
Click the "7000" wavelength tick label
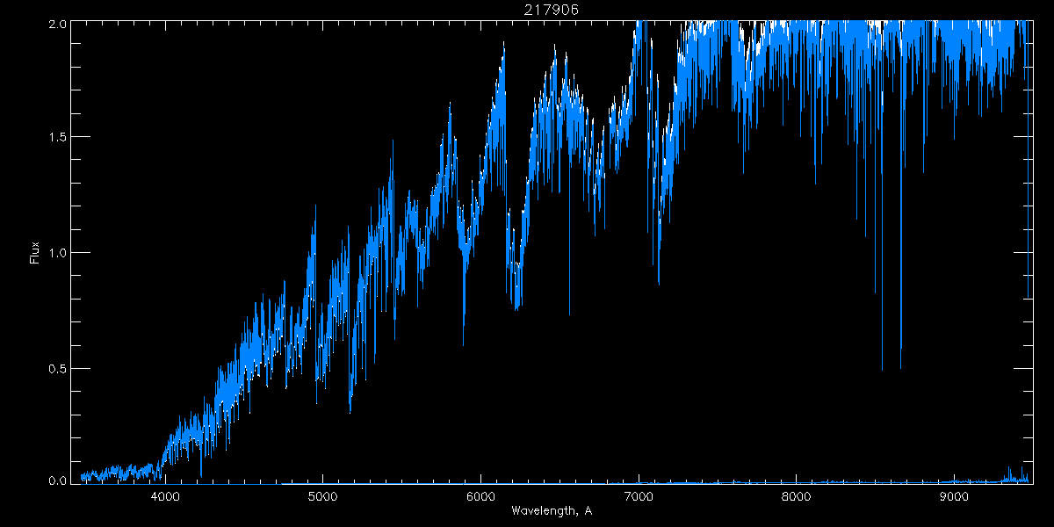click(639, 495)
